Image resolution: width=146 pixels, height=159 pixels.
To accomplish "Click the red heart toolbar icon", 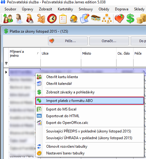I will (x=119, y=19).
